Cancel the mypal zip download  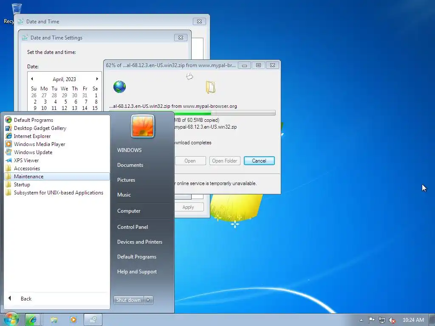point(259,161)
